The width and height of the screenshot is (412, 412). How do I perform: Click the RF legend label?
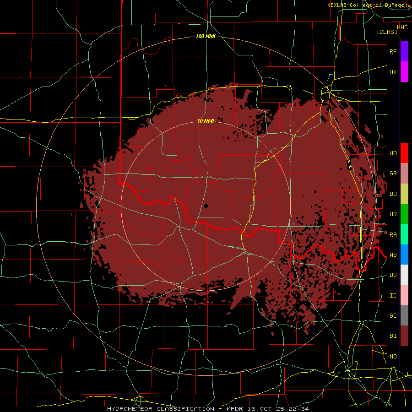pyautogui.click(x=393, y=51)
